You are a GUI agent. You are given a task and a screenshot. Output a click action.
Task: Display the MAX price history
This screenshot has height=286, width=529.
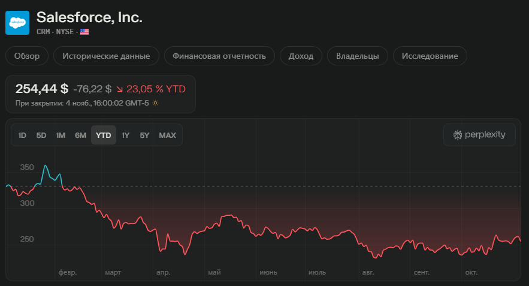point(168,136)
